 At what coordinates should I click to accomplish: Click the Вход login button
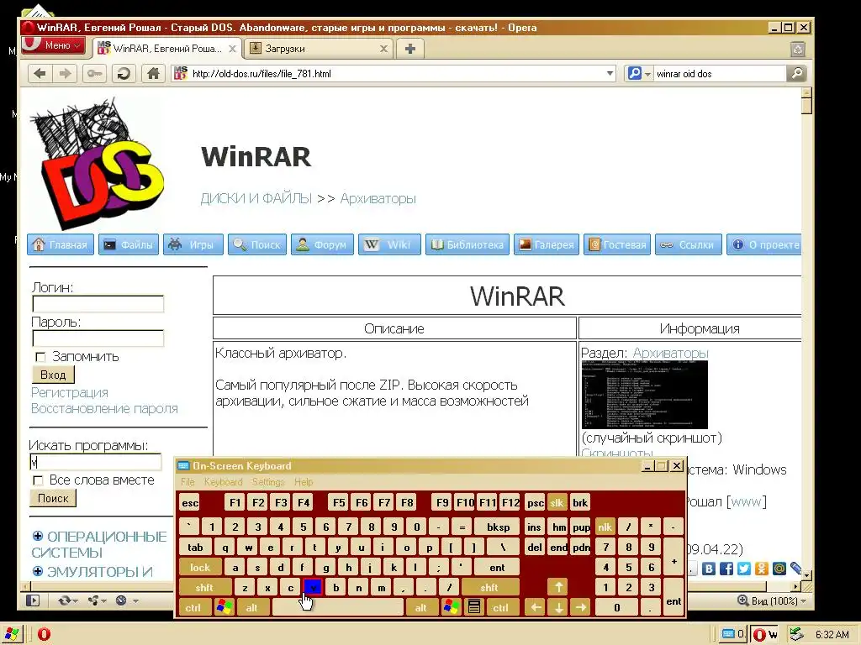53,375
